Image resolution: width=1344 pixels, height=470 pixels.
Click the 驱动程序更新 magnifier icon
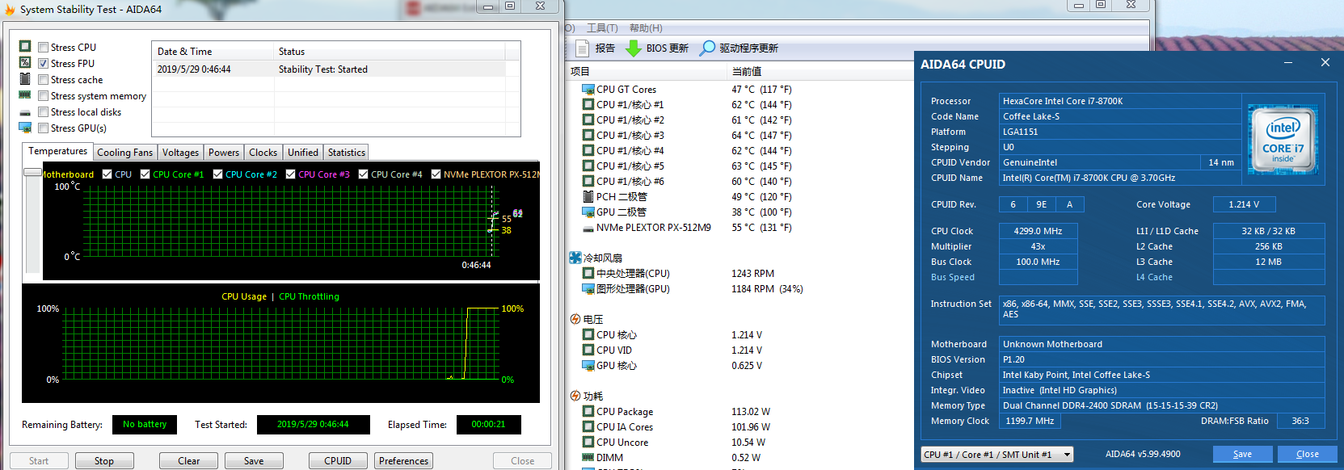point(707,48)
